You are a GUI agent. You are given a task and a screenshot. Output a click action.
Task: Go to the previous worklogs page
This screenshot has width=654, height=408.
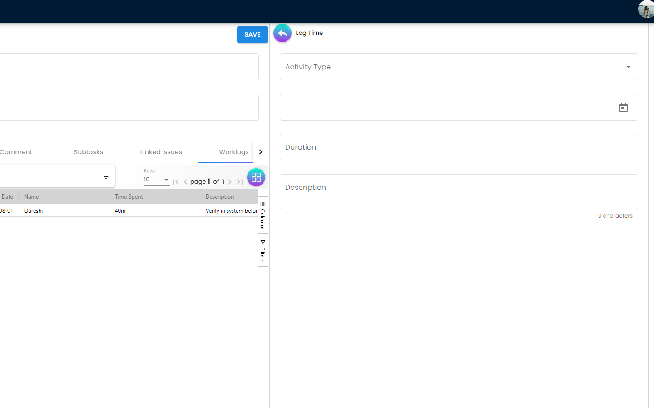pos(185,182)
